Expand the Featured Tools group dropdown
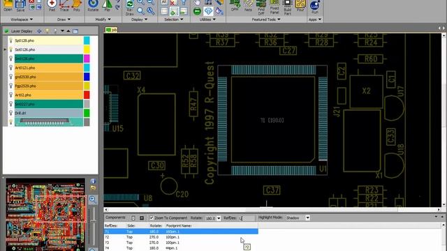The width and height of the screenshot is (447, 251). point(279,20)
